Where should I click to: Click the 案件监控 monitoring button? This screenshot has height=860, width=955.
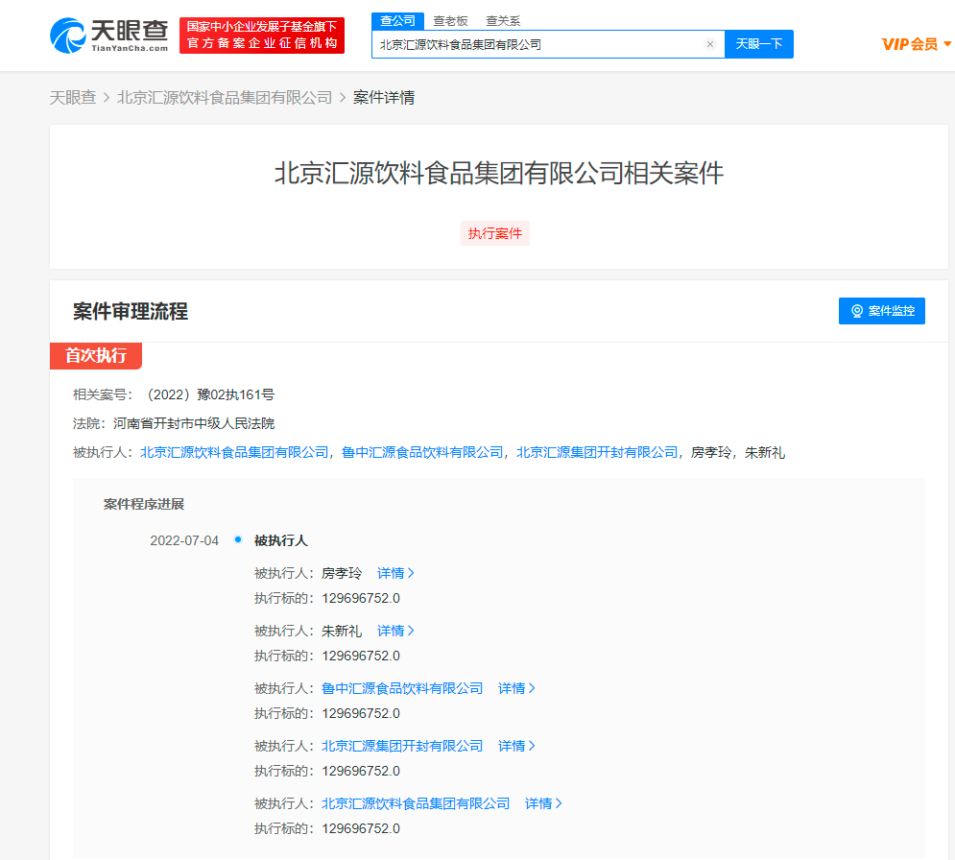point(881,311)
